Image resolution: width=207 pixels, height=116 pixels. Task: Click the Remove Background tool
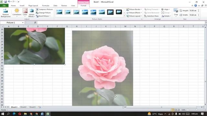[x=5, y=13]
